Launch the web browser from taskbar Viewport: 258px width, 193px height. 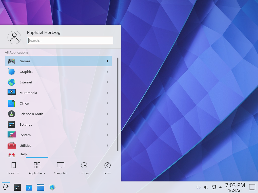pyautogui.click(x=52, y=187)
